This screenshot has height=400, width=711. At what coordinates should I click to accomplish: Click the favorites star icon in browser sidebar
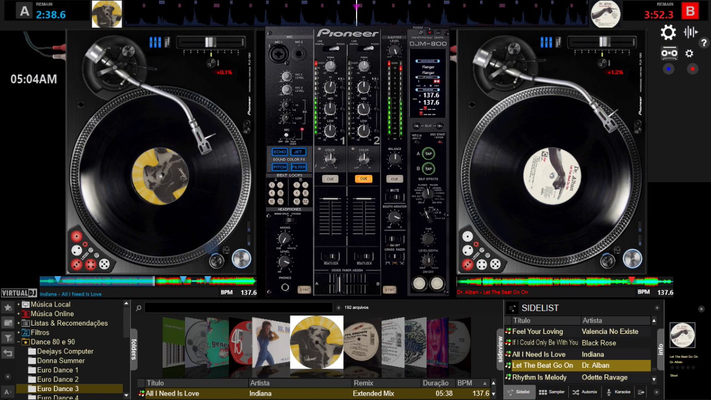(x=8, y=307)
